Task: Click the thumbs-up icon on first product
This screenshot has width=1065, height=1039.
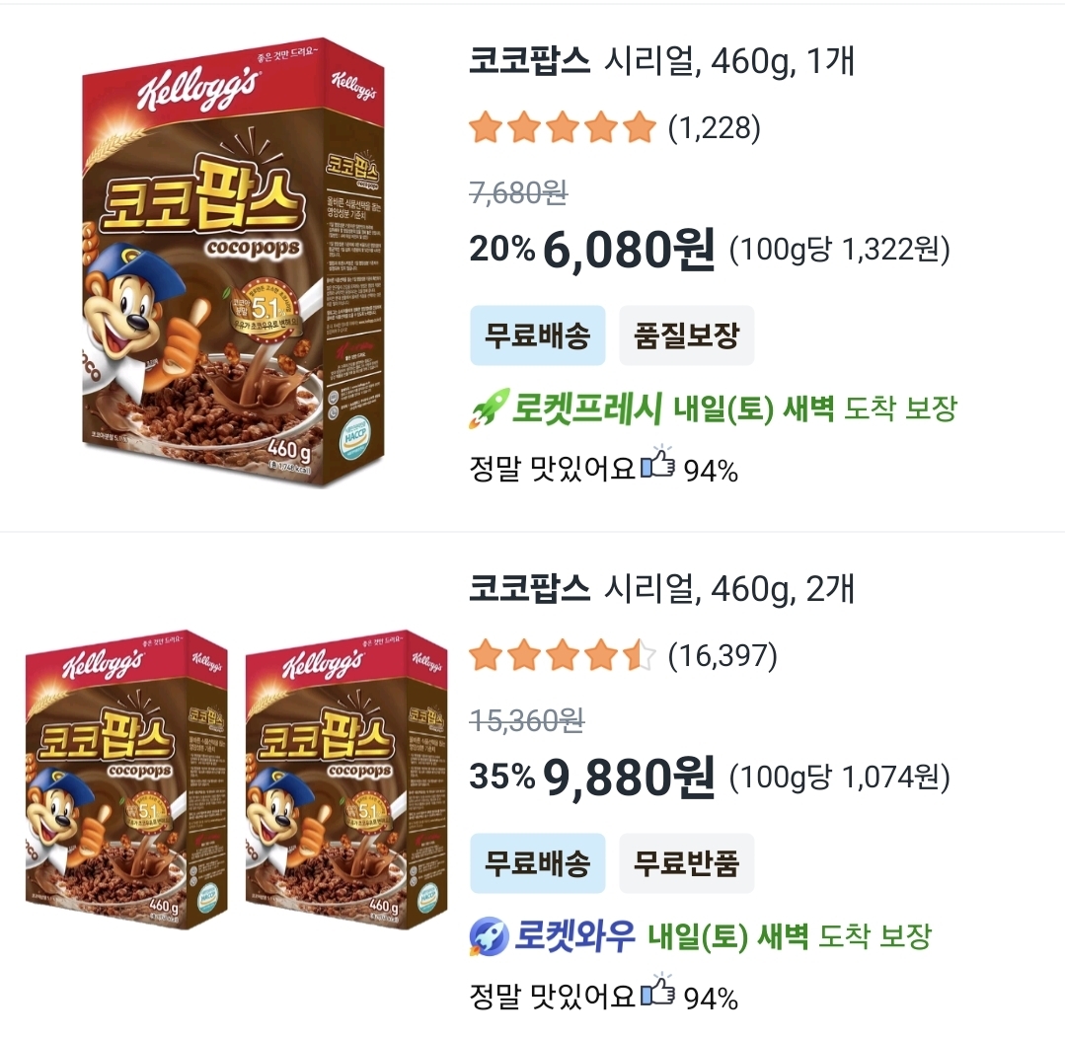Action: [657, 465]
